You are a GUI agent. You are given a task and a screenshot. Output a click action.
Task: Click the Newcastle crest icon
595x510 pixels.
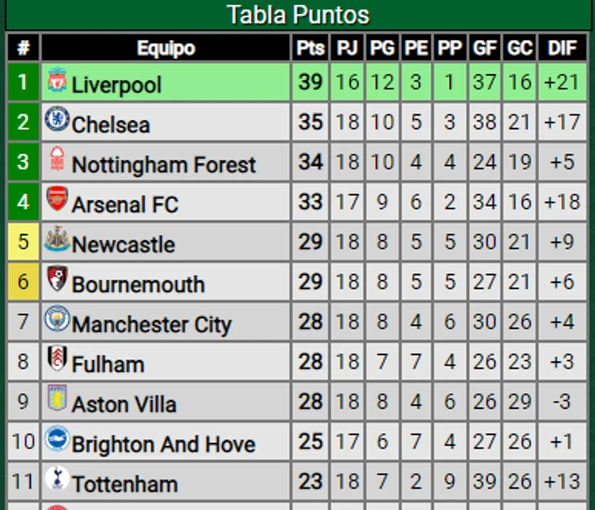click(x=57, y=238)
